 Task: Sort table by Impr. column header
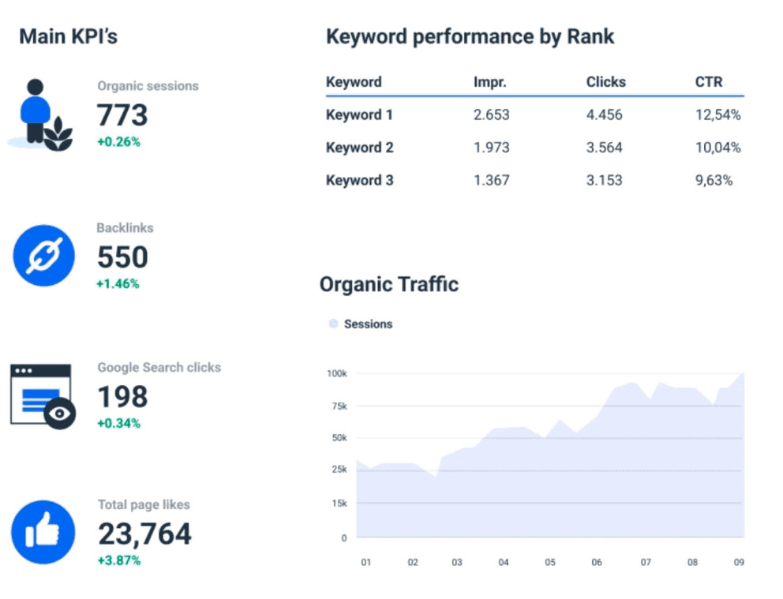click(490, 82)
